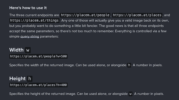Click "A number in pixels" after inline h
The height and width of the screenshot is (100, 179).
tap(147, 65)
